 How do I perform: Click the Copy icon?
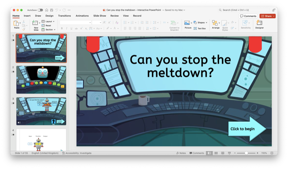pos(24,25)
